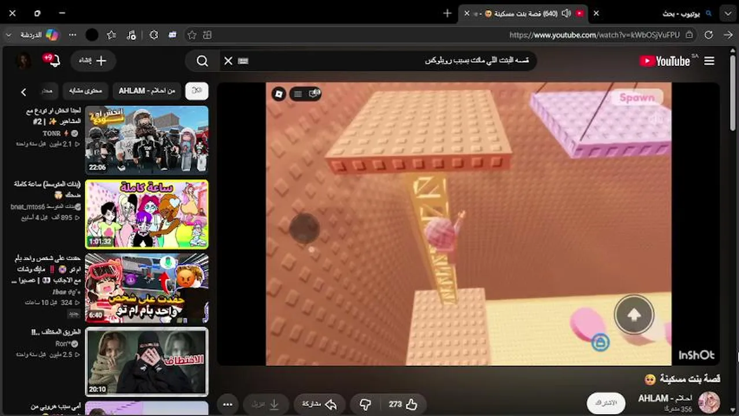
Task: Add page to favorites with the star
Action: (192, 35)
